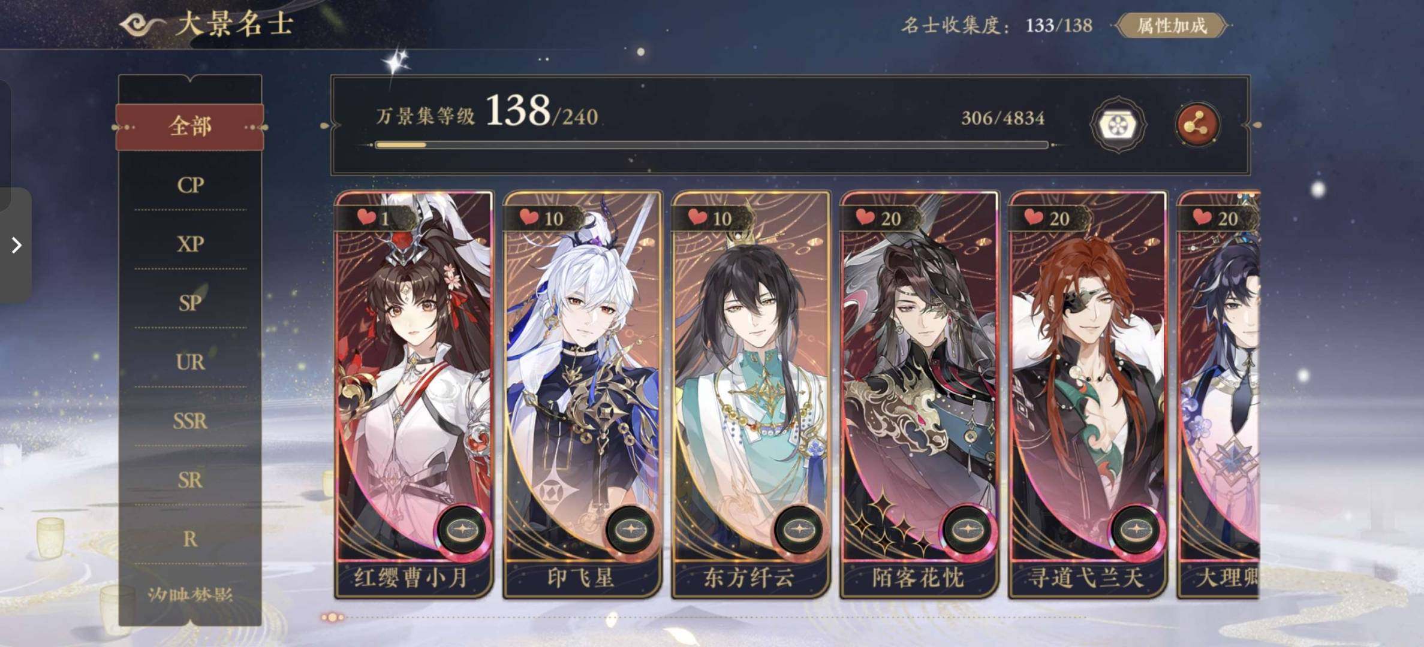The width and height of the screenshot is (1424, 647).
Task: Tap the round emblem on 寻道弋兰天 card
Action: 1136,530
